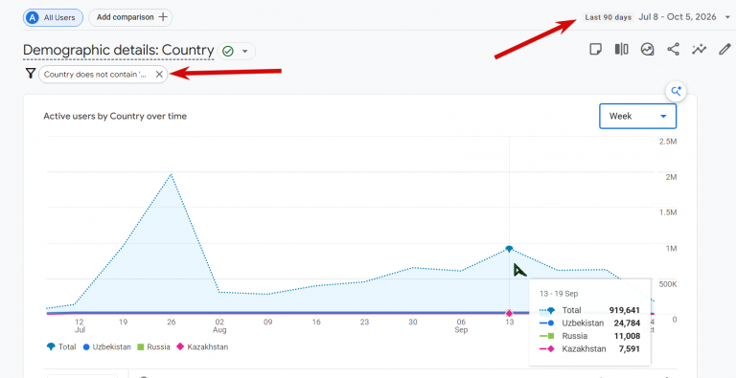Click the chart peak point at 26 Jul
The width and height of the screenshot is (736, 378).
tap(172, 174)
